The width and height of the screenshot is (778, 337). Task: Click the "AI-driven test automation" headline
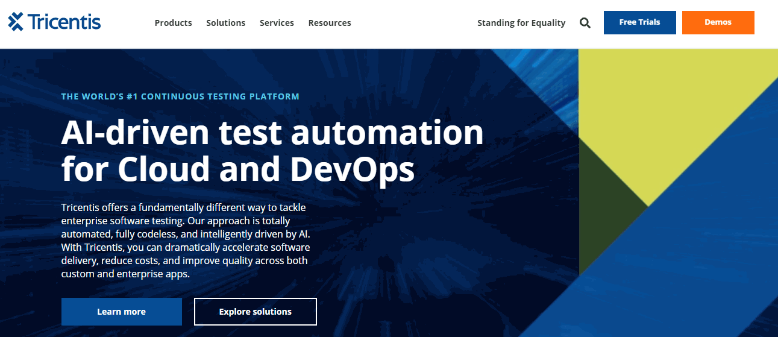272,151
